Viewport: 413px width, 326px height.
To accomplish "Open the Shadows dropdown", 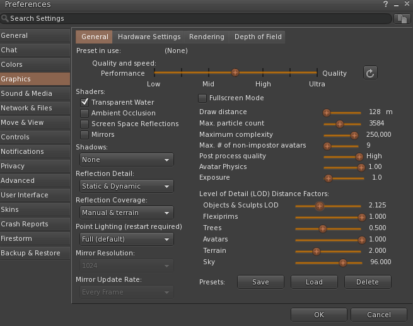I will 127,160.
